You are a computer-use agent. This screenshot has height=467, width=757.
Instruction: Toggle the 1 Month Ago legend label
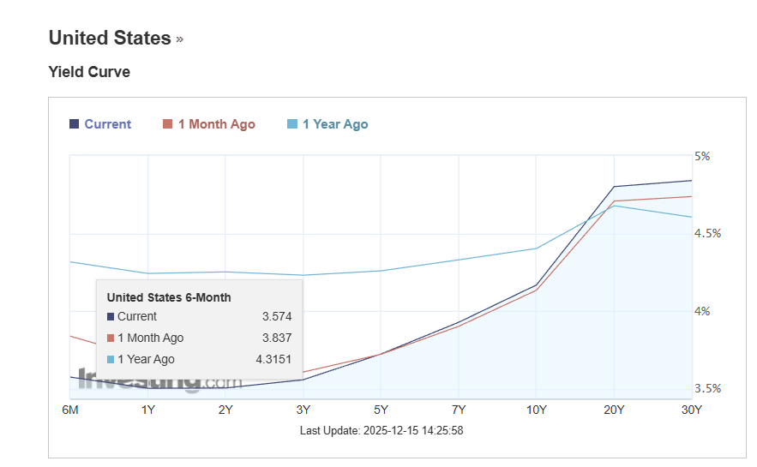pos(216,124)
